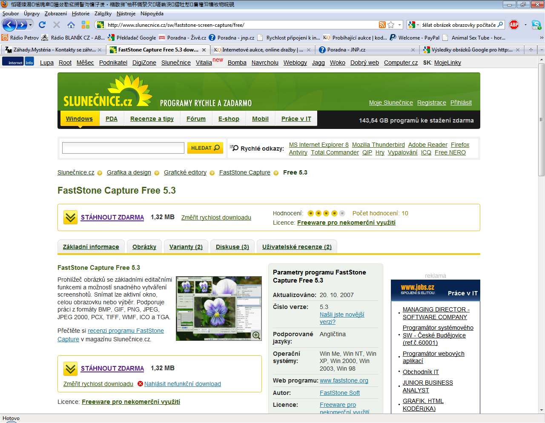The image size is (545, 423).
Task: Reload the current page
Action: pos(42,25)
